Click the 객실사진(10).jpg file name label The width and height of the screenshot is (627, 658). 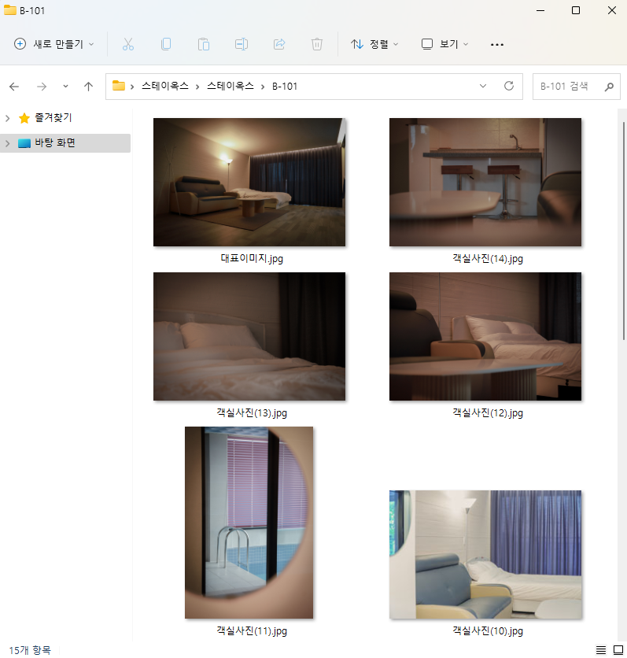(488, 630)
